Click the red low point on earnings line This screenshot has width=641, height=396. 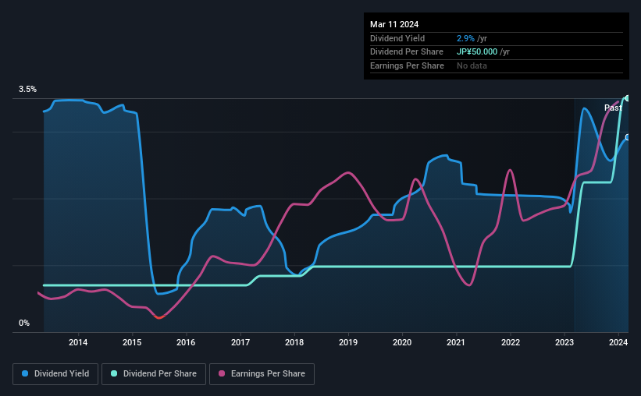159,317
